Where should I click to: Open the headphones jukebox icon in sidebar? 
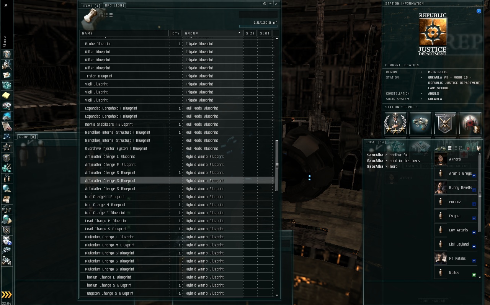7,209
